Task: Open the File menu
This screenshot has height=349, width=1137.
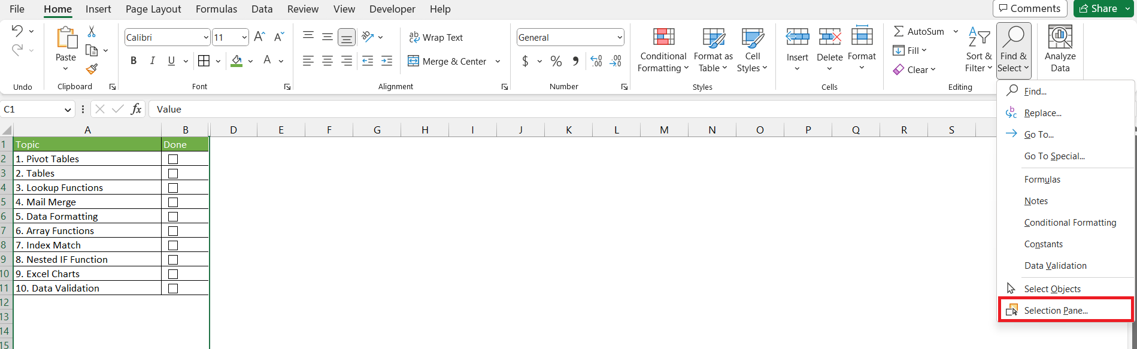Action: click(17, 9)
